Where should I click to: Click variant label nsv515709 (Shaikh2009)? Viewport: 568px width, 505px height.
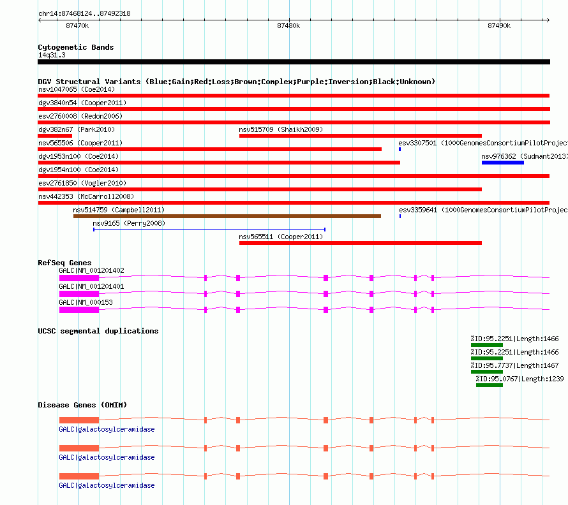[281, 129]
